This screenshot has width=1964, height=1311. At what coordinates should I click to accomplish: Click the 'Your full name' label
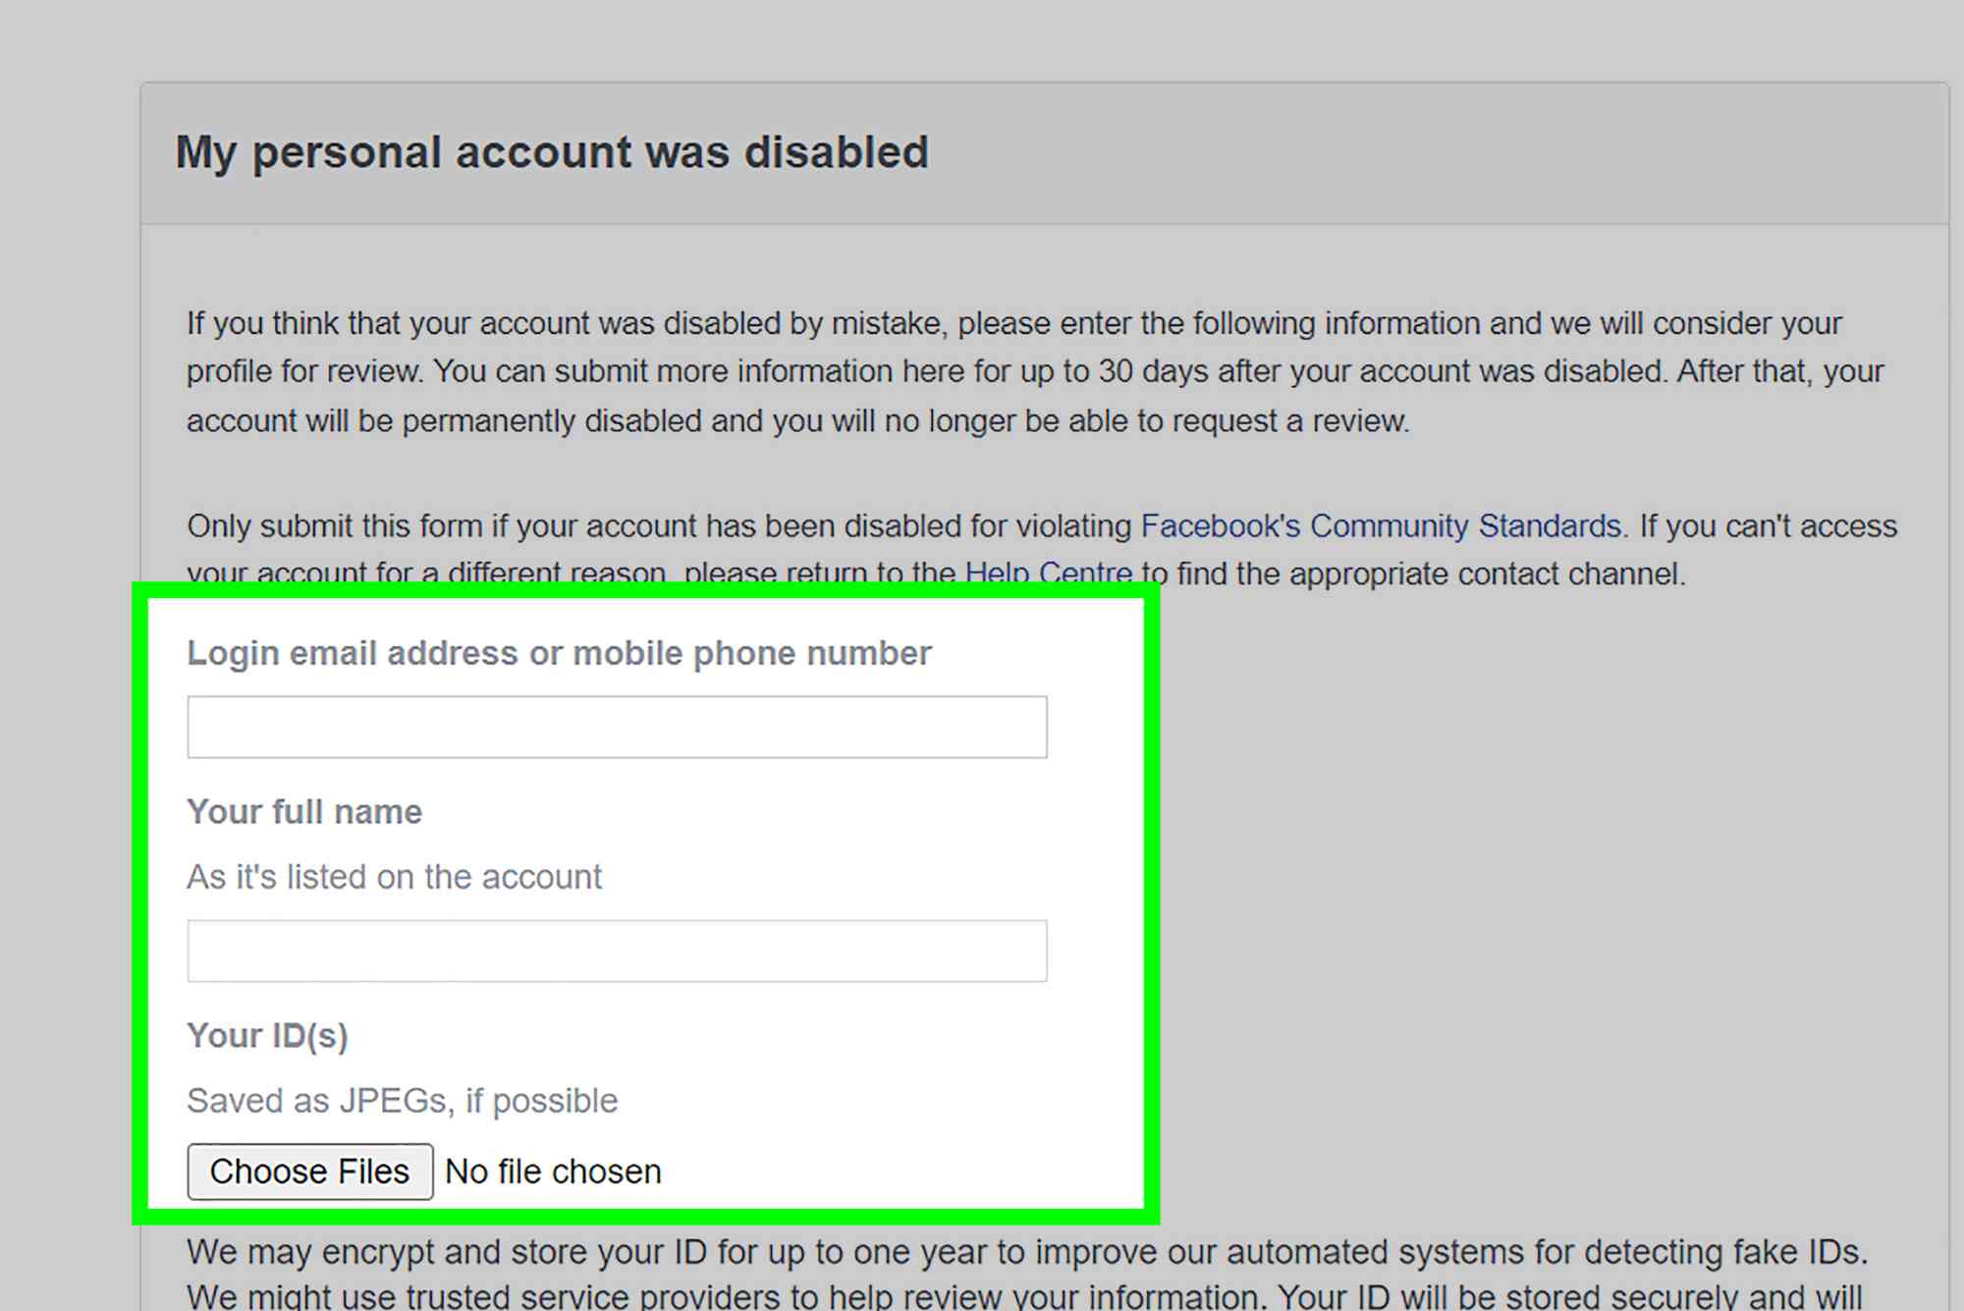pos(303,811)
